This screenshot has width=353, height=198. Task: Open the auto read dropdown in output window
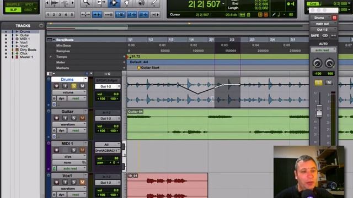[323, 50]
